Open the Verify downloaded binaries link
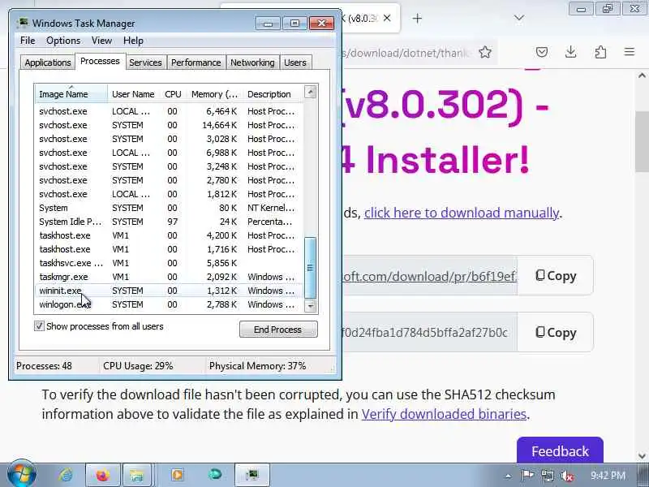This screenshot has width=649, height=487. 444,414
